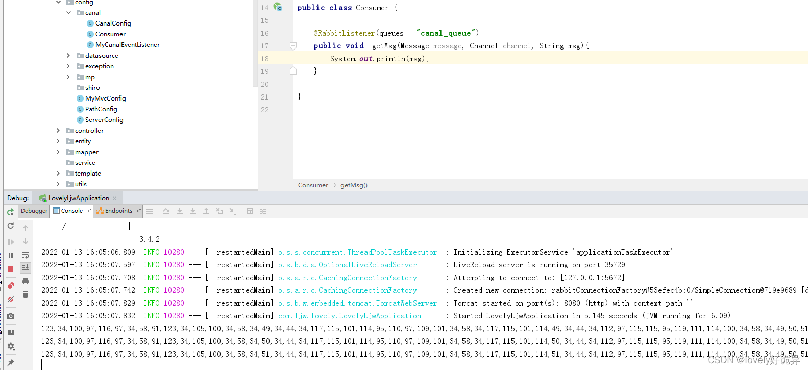Click Trace Current Stream Chain icon

(x=263, y=211)
